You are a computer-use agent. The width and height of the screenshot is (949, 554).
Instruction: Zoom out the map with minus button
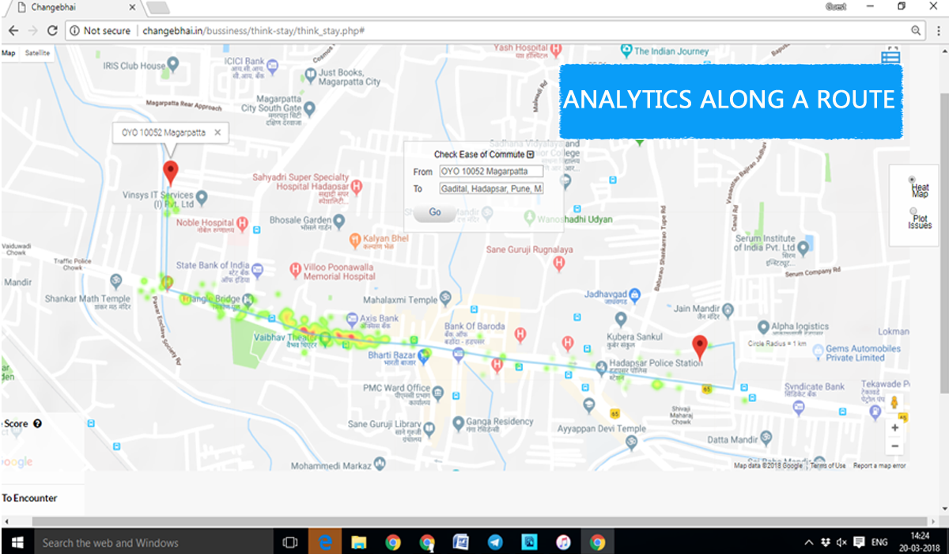tap(895, 446)
